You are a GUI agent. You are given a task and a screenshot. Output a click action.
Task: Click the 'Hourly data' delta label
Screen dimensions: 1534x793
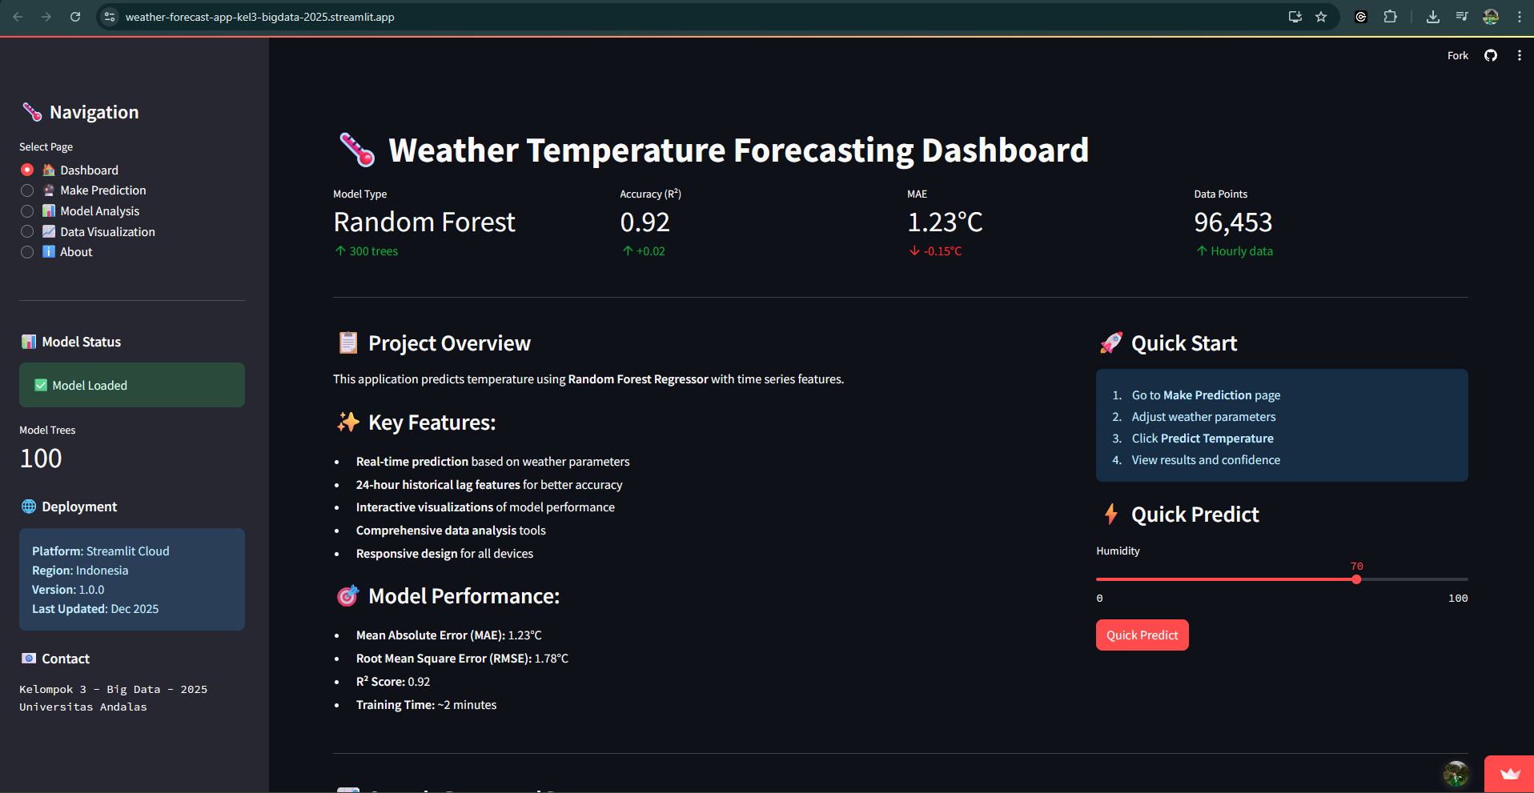[1235, 251]
